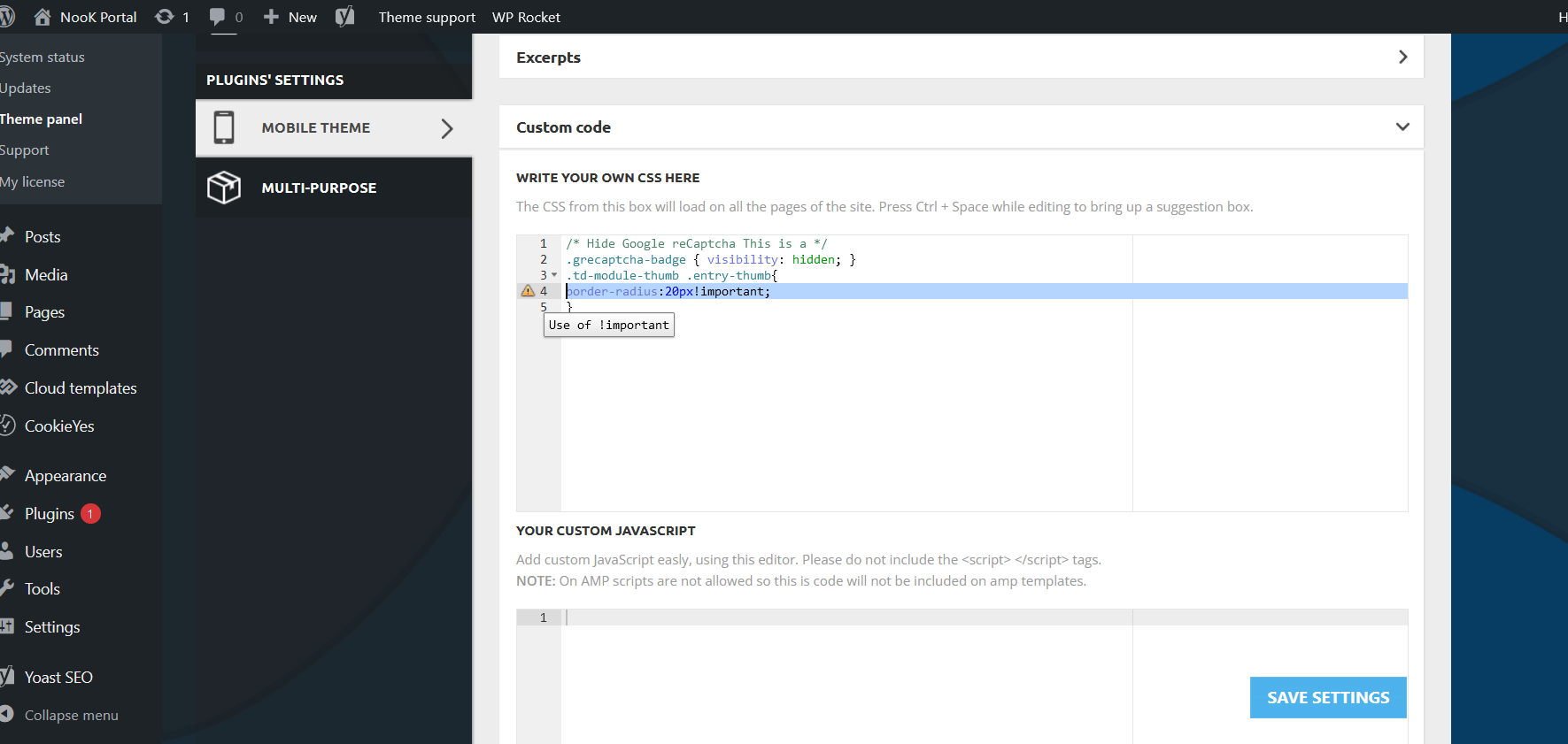Click CSS editor line 2 visibility rule
Screen dimensions: 1568x744
pyautogui.click(x=710, y=259)
